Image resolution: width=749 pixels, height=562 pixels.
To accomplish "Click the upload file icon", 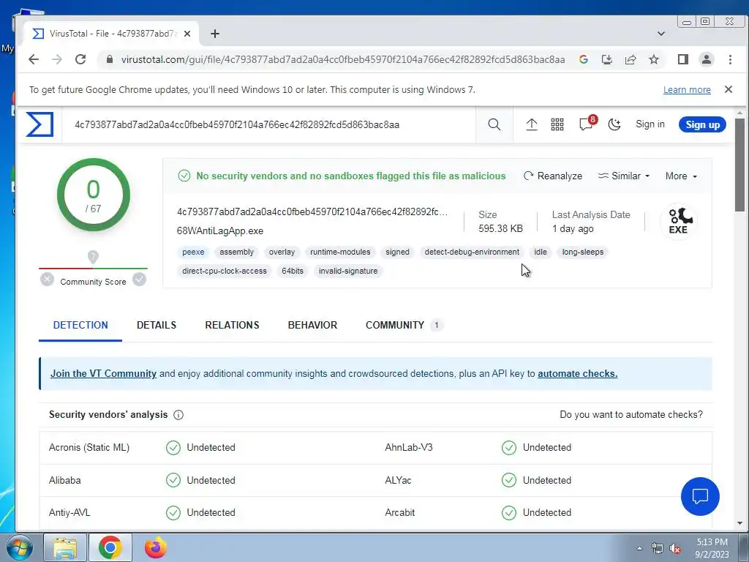I will point(531,124).
